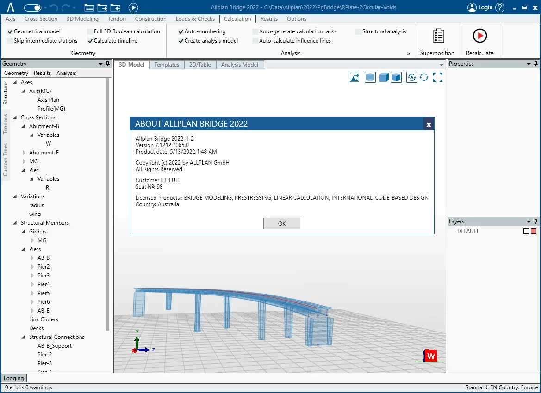Flip the title bar toggle switch

32,7
